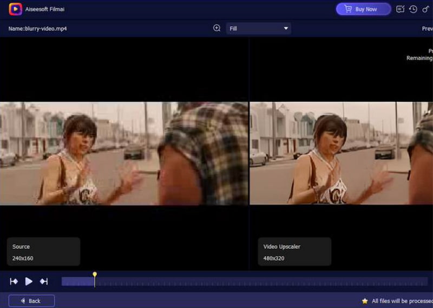Image resolution: width=433 pixels, height=308 pixels.
Task: Open the feedback note icon
Action: tap(401, 9)
